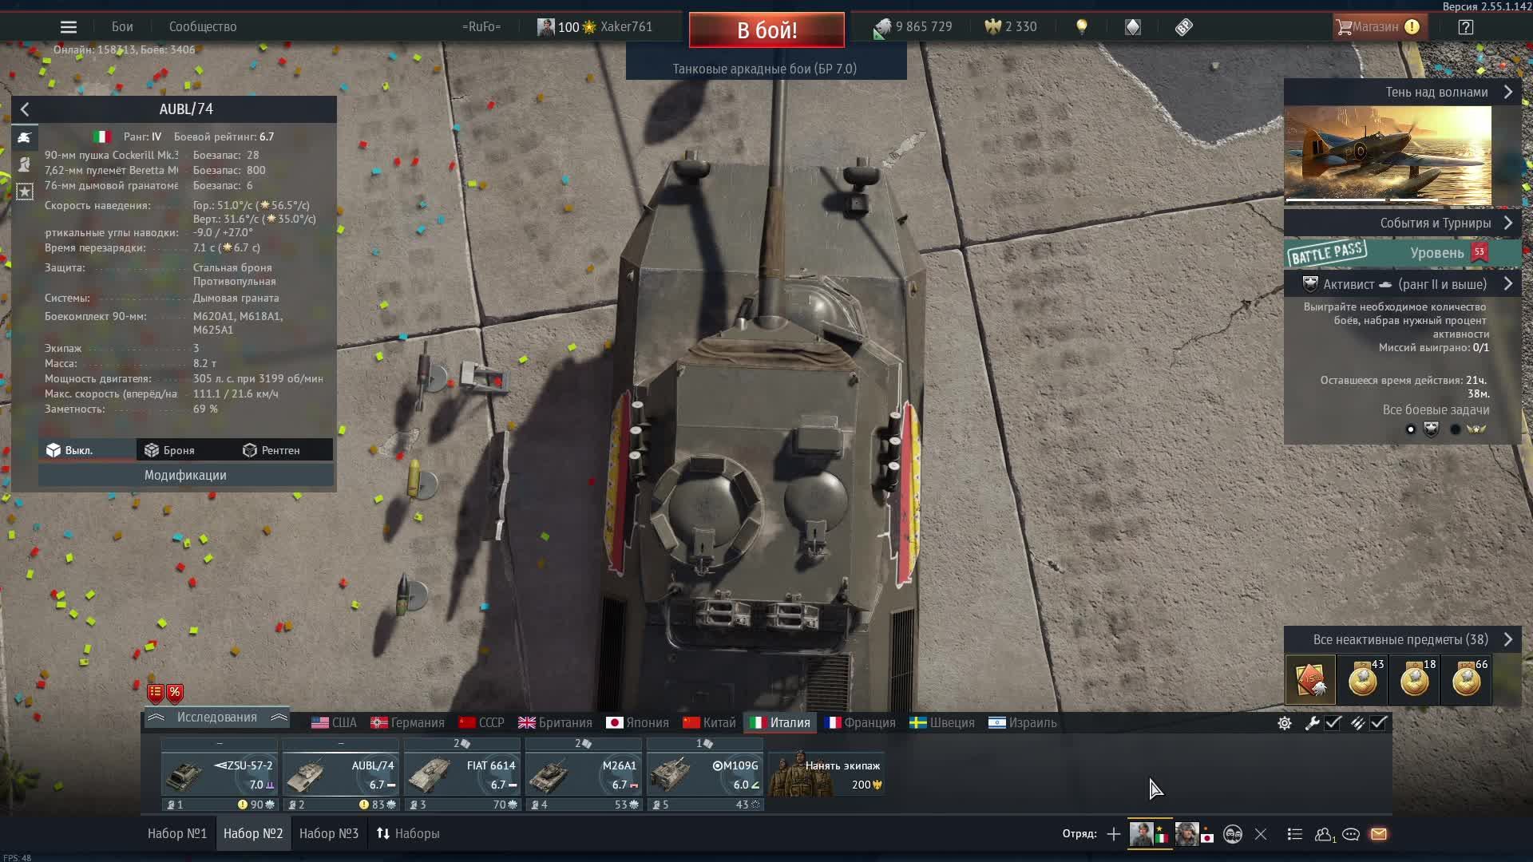This screenshot has height=862, width=1533.
Task: Select the white-dot battle task radio button
Action: (1411, 429)
